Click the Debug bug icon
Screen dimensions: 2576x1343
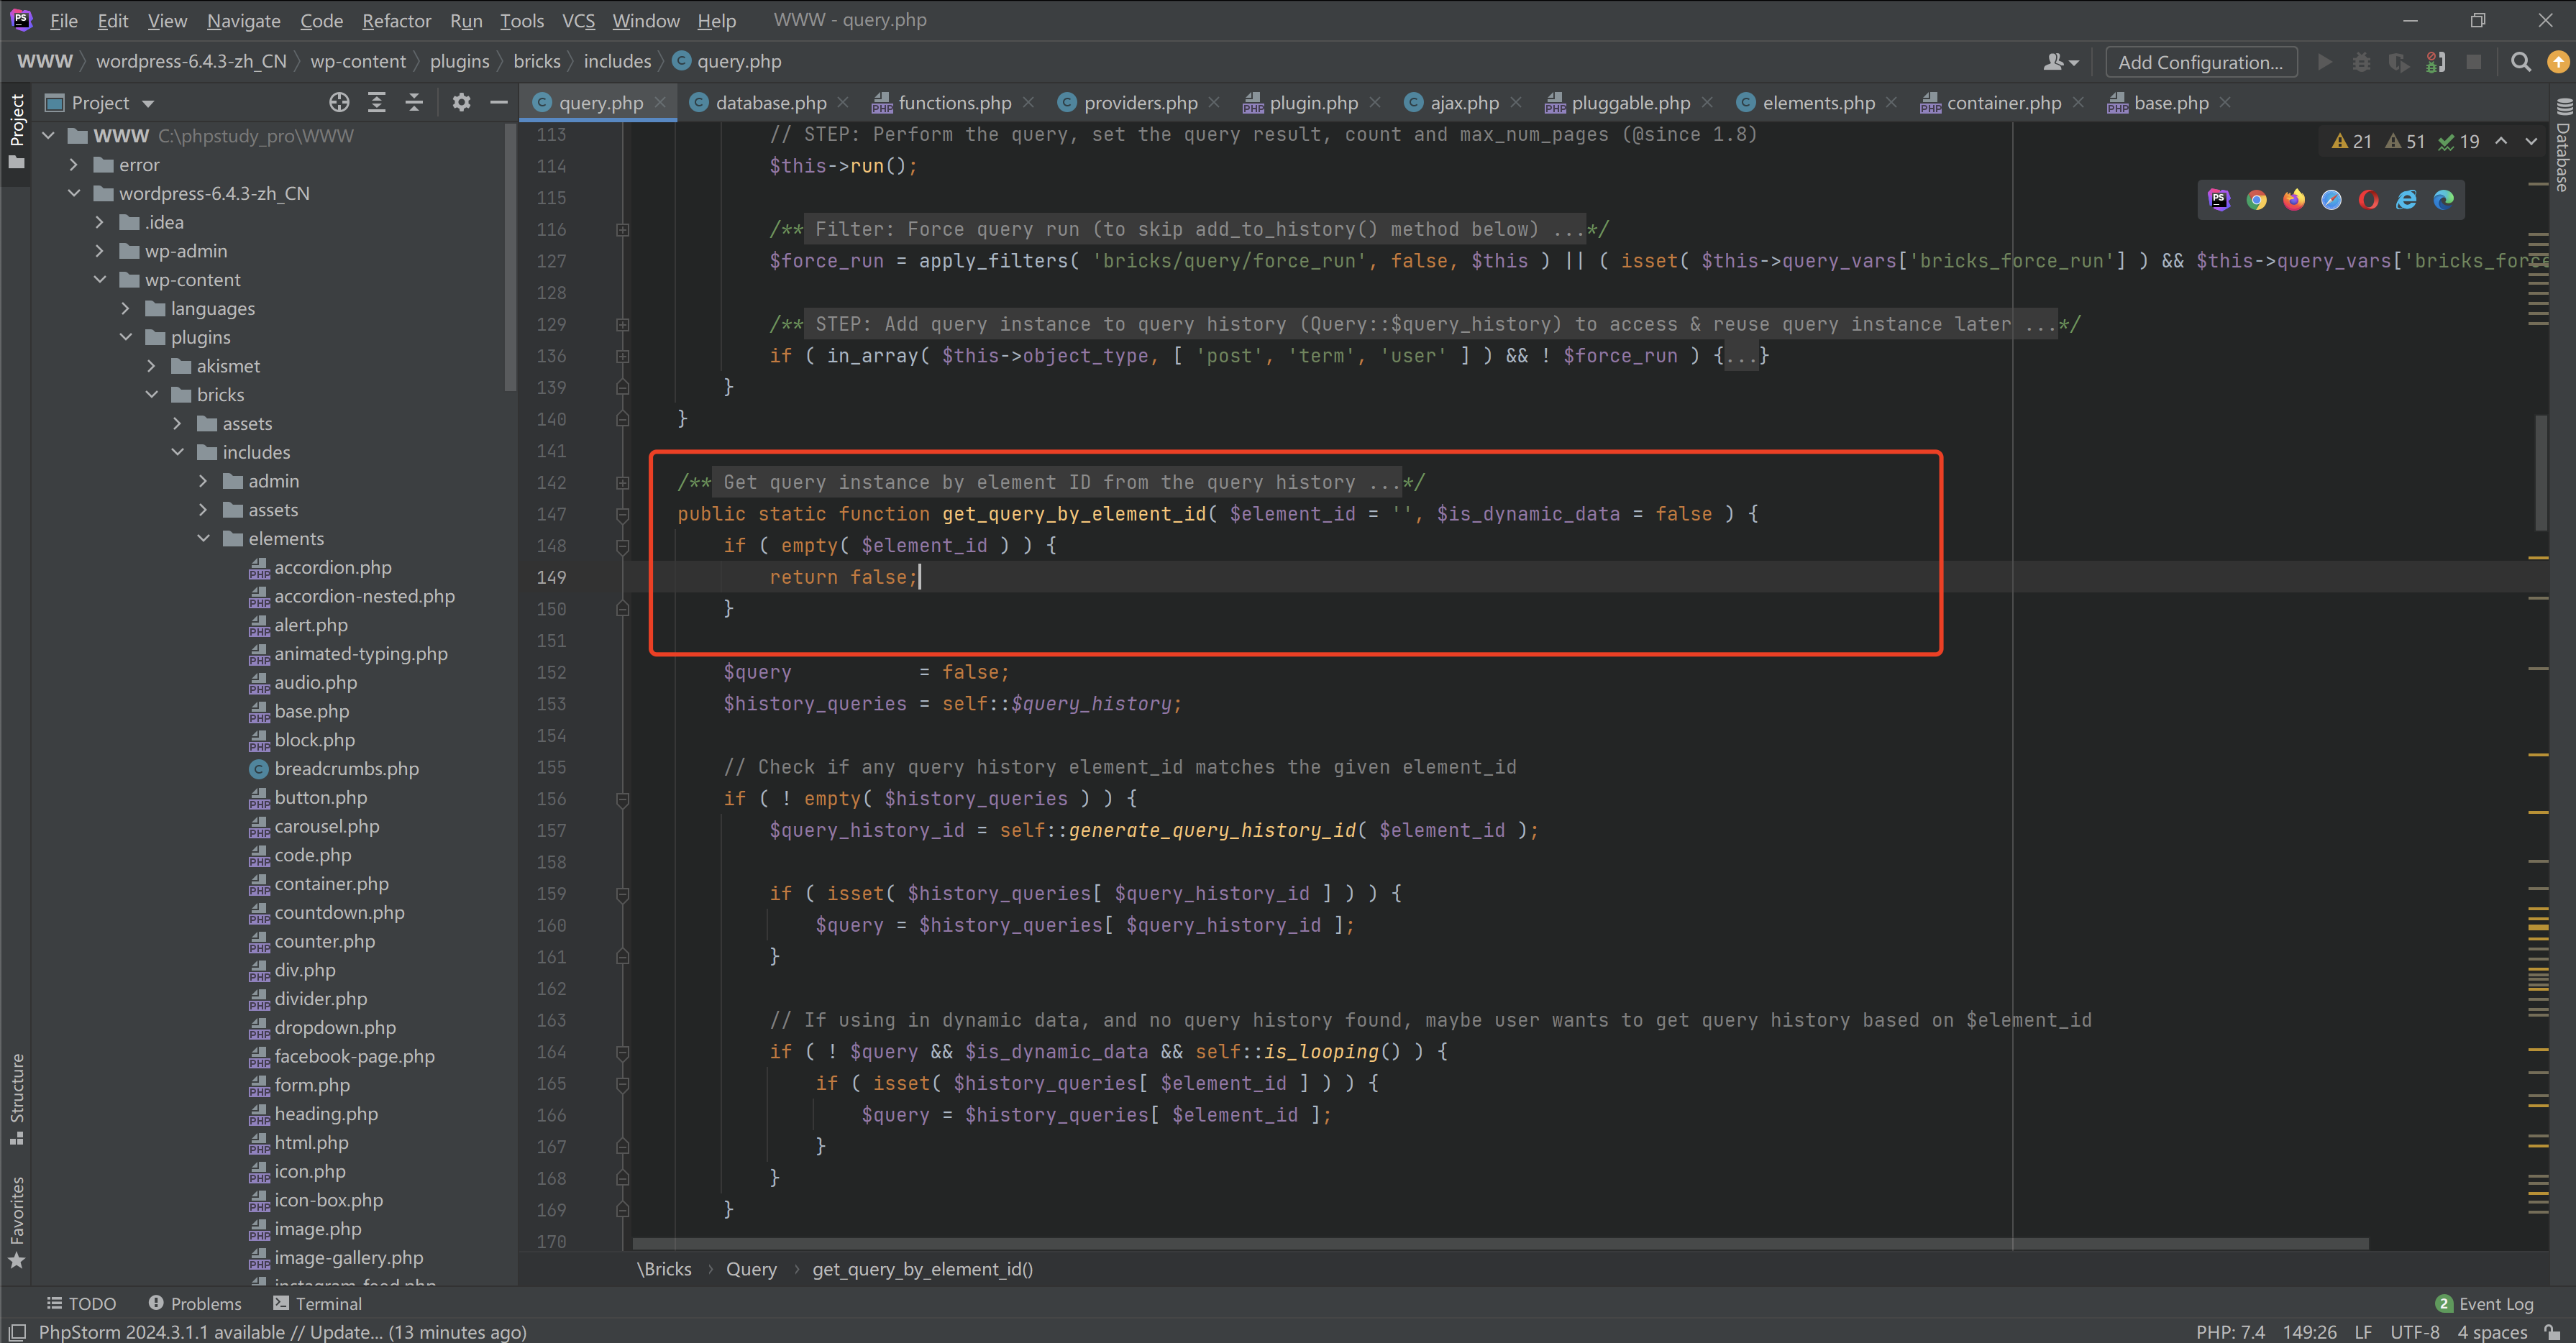2361,62
